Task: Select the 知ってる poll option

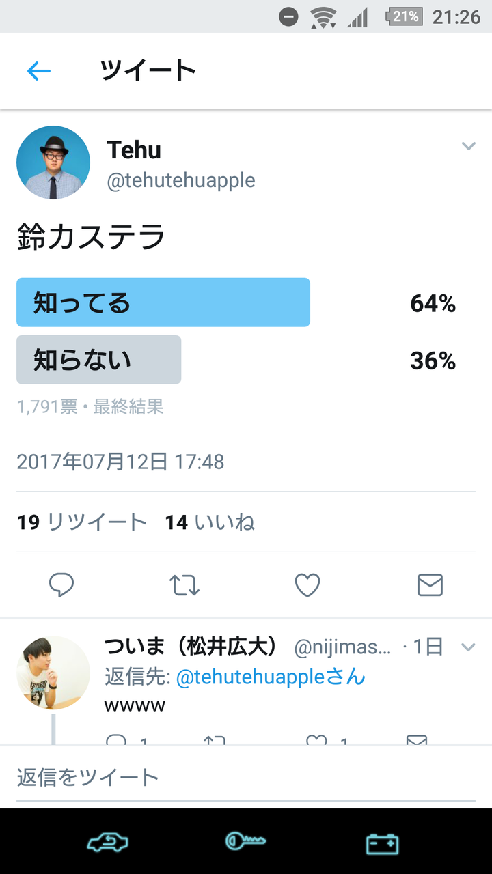Action: click(x=163, y=302)
